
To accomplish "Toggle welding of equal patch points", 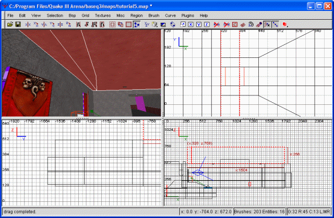I will (267, 25).
